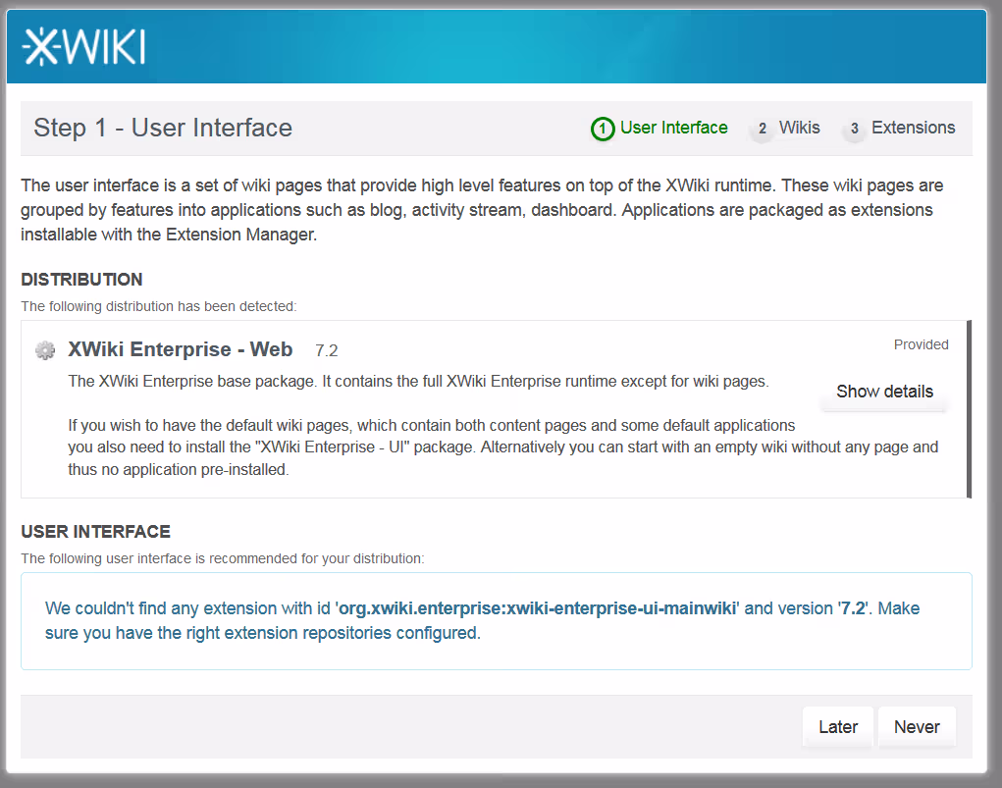Expand extension info with Show details
This screenshot has width=1002, height=788.
pos(884,392)
